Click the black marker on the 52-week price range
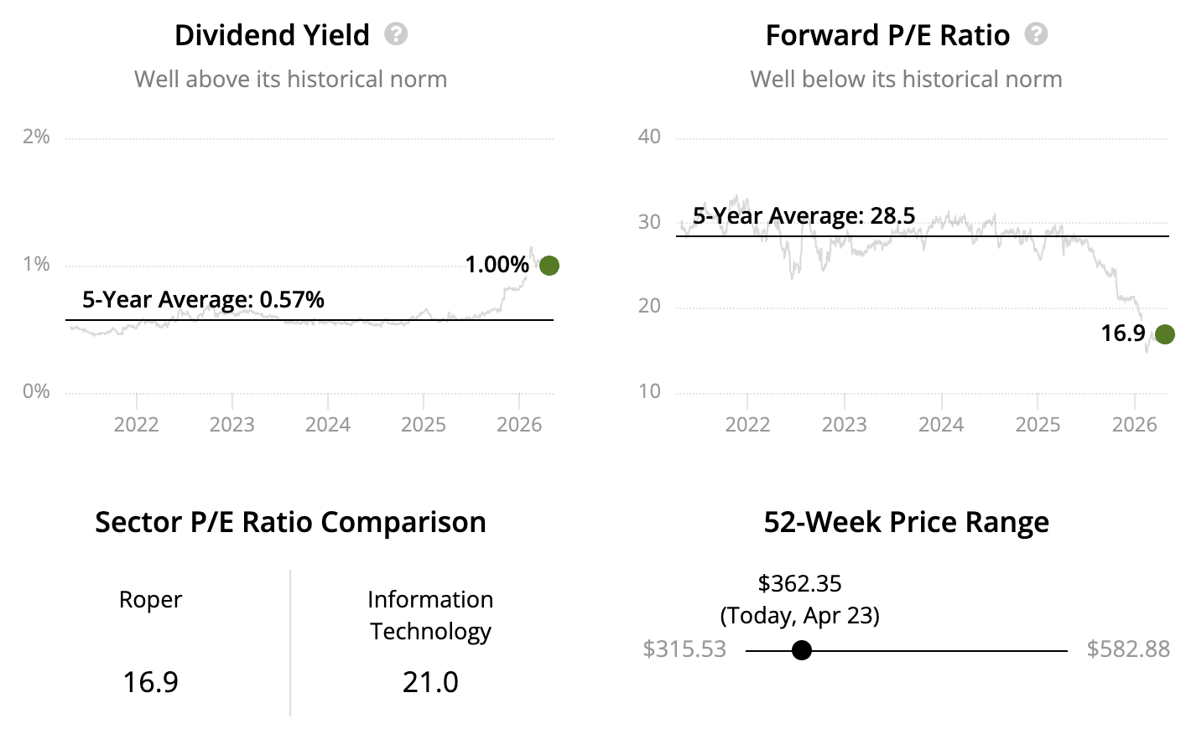 802,650
